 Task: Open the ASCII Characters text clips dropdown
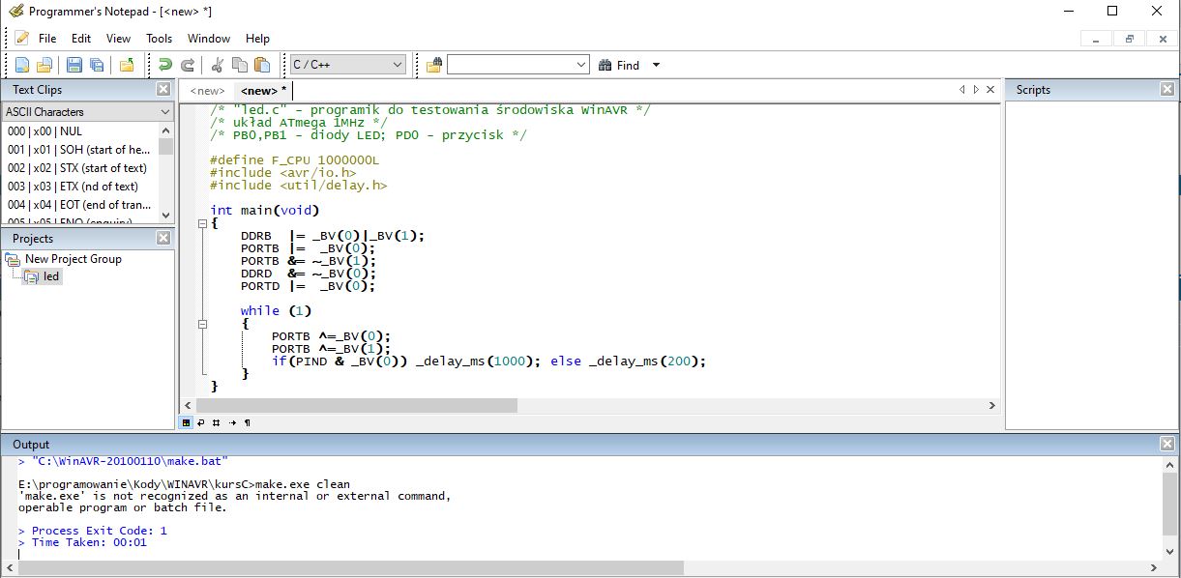87,112
